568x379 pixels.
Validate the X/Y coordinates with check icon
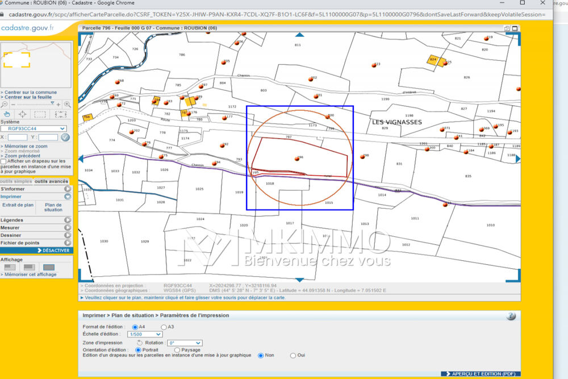65,137
